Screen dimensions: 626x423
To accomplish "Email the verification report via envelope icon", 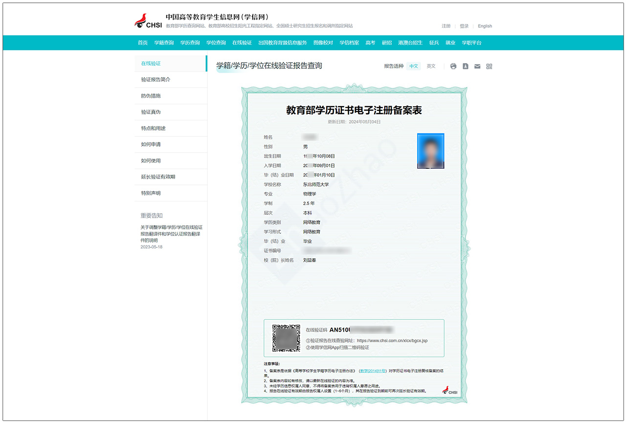I will pos(477,66).
